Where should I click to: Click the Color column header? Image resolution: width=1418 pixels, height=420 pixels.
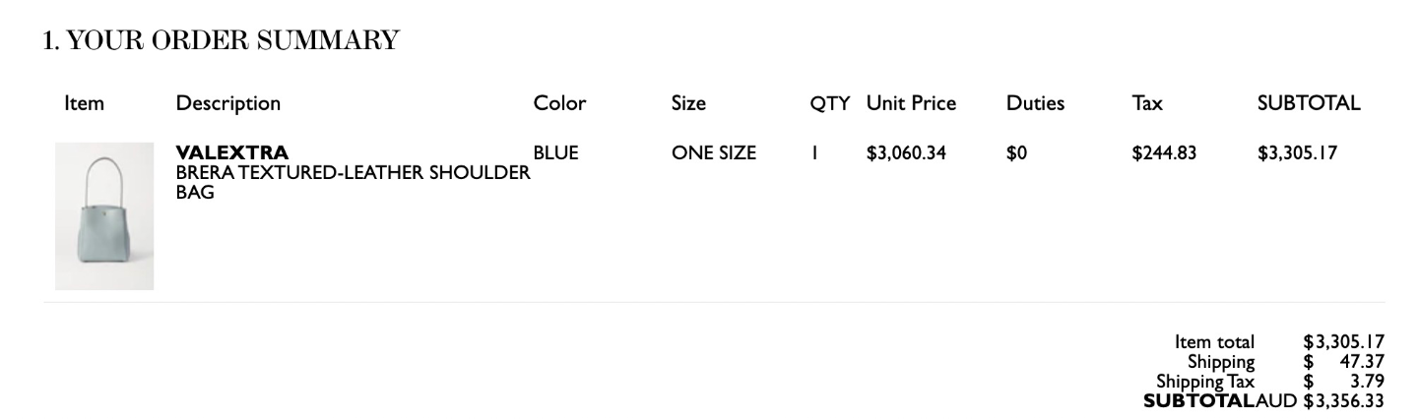(x=559, y=102)
